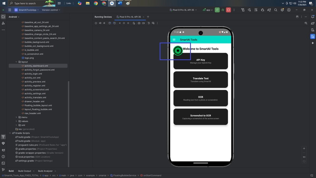Stop the running app with red stop button

click(x=228, y=10)
